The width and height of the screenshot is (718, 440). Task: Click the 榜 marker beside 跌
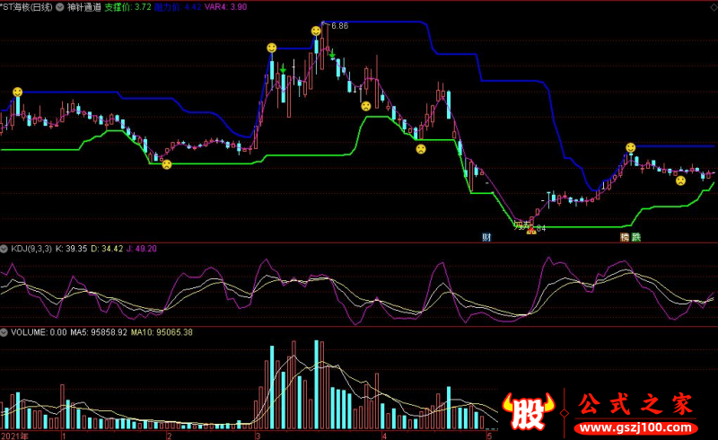click(x=624, y=237)
